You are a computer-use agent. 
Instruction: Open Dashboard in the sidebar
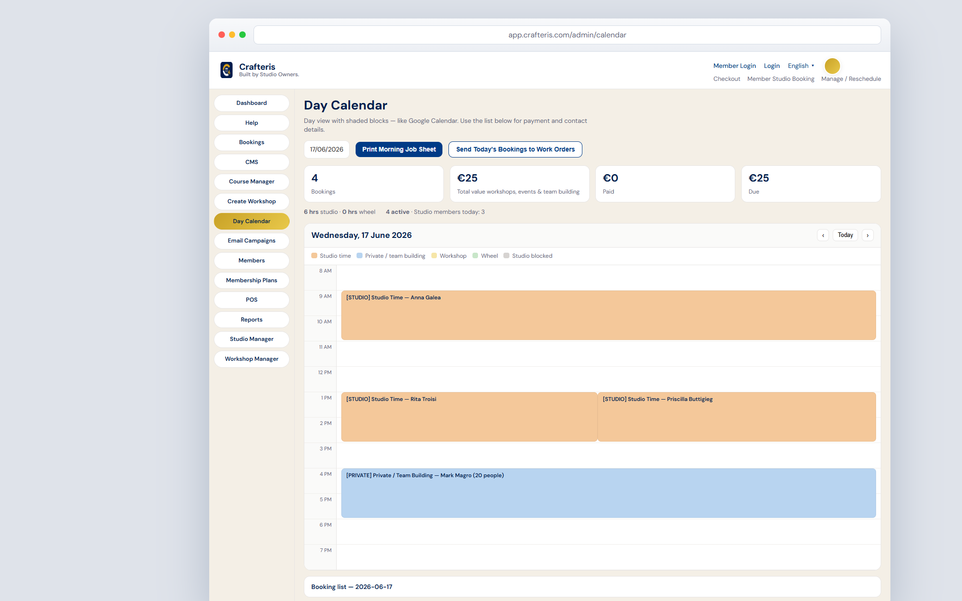tap(252, 103)
